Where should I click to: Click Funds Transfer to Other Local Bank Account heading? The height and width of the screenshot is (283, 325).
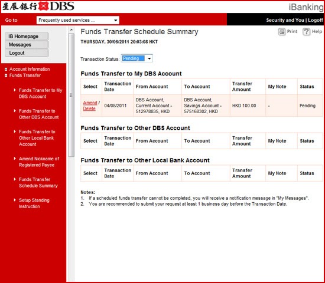[145, 160]
